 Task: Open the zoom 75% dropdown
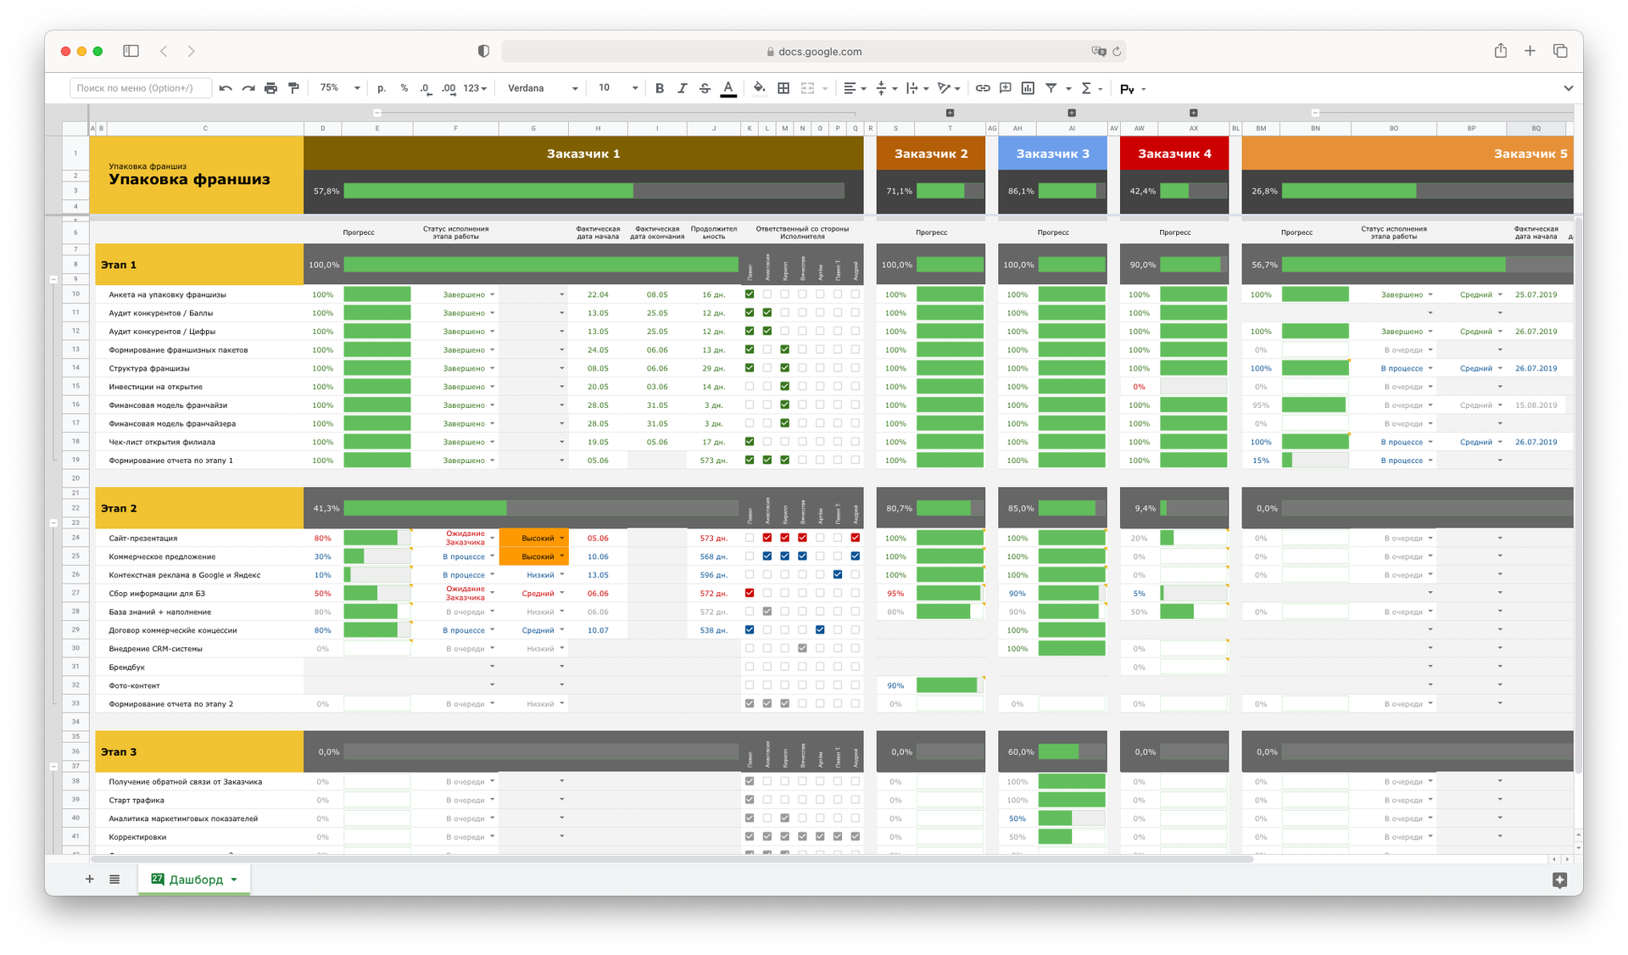[x=339, y=88]
